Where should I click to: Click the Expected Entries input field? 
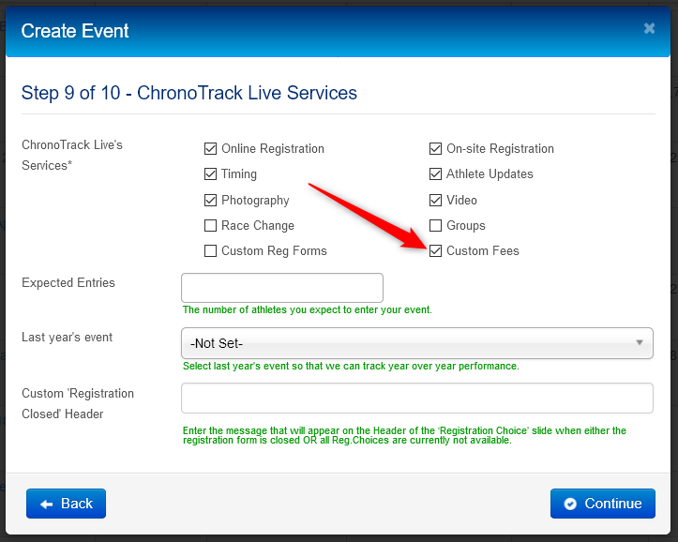click(x=282, y=288)
